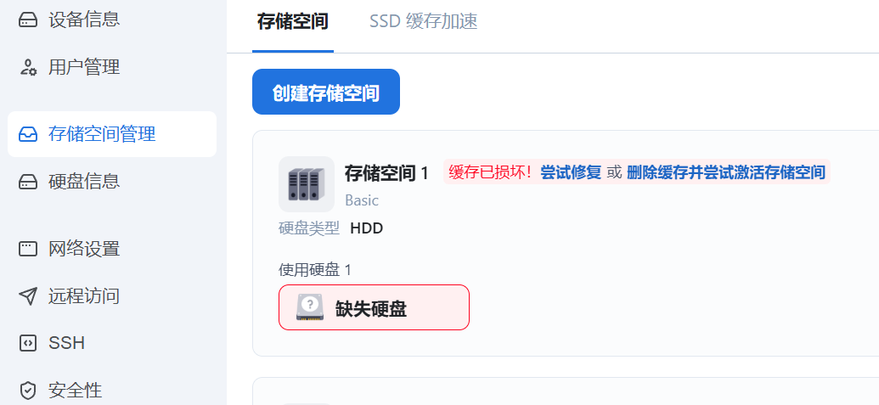
Task: Open 设备信息 in the sidebar
Action: 84,20
